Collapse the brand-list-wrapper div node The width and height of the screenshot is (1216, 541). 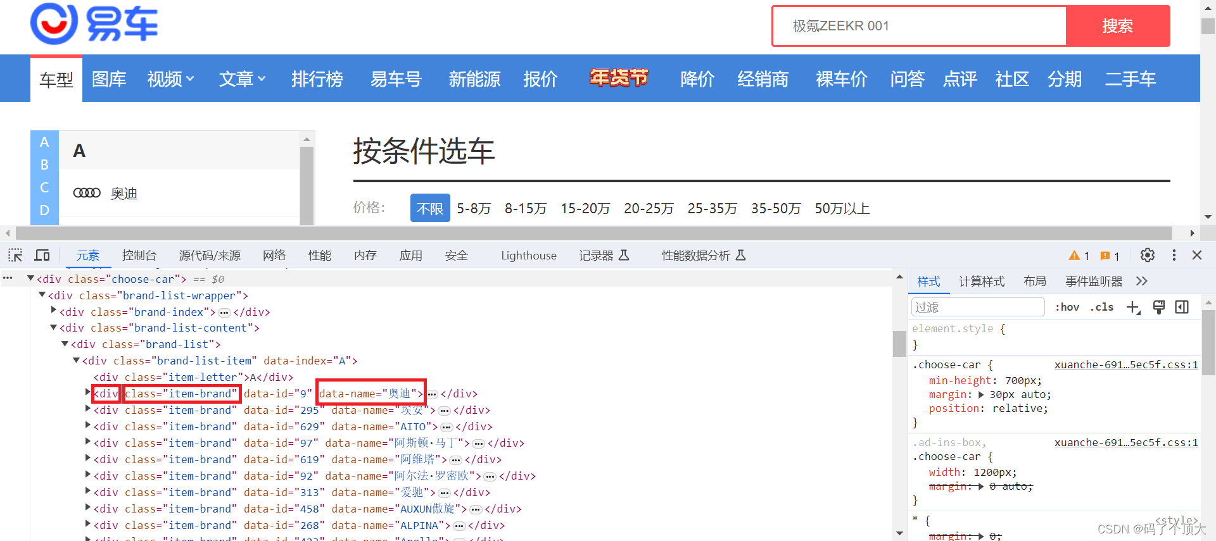tap(42, 295)
